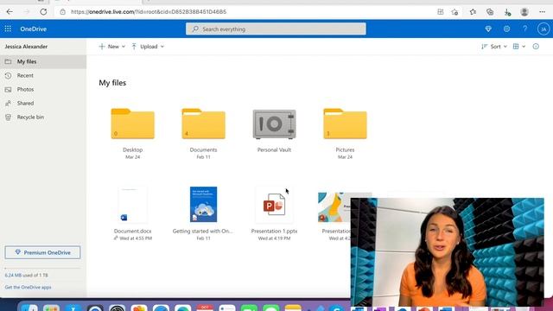Open Recycle bin in the sidebar

pos(43,117)
